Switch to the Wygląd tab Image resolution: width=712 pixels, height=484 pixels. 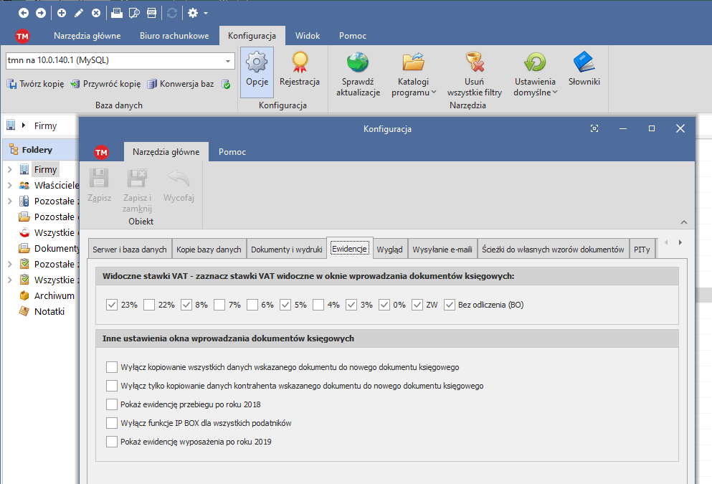pyautogui.click(x=389, y=250)
